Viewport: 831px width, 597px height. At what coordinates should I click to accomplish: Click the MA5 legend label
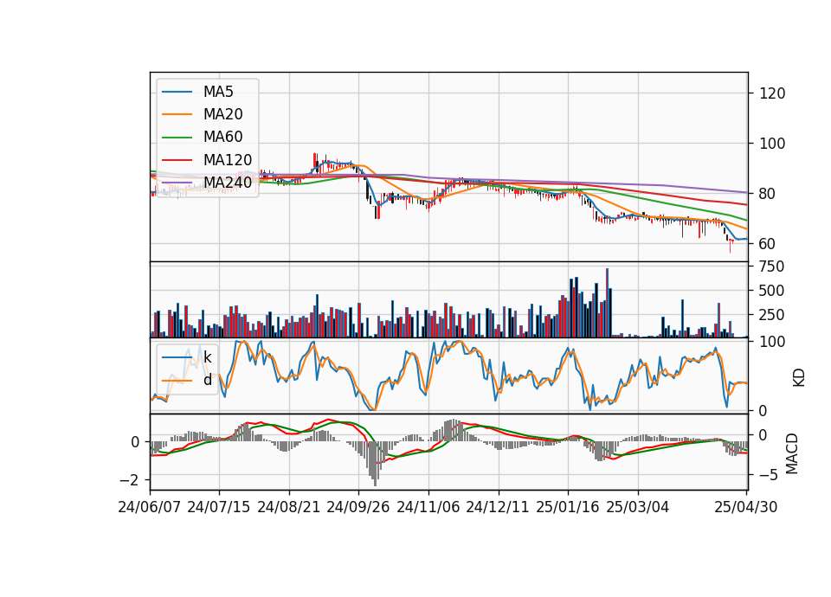point(218,92)
